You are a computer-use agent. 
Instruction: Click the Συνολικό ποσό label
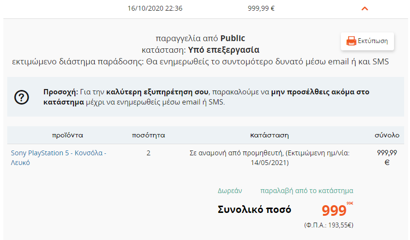(x=254, y=210)
